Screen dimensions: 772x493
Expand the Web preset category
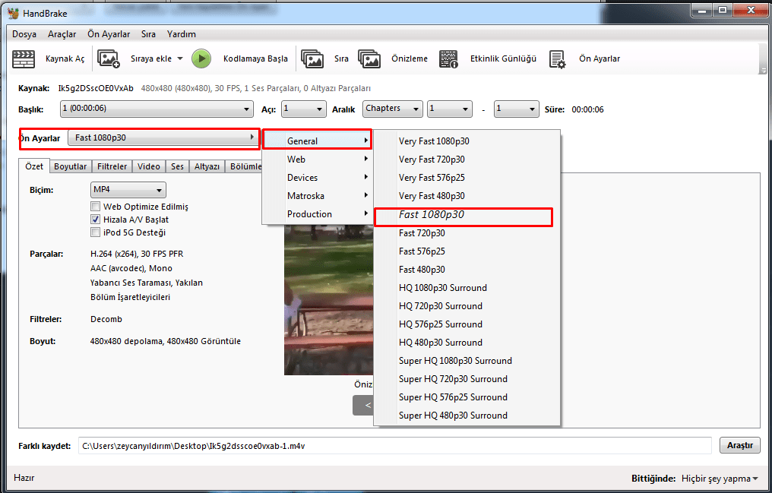tap(317, 159)
